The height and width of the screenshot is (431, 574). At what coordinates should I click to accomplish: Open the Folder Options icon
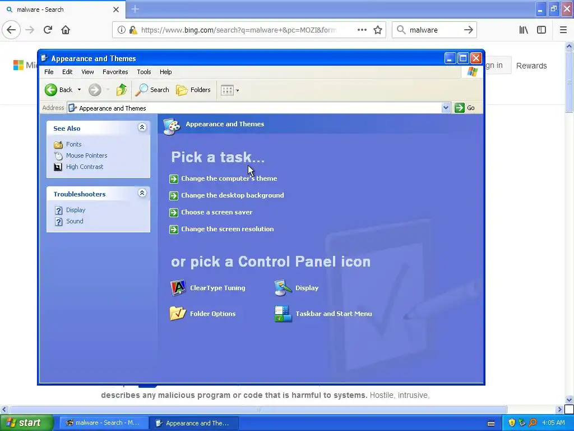178,314
